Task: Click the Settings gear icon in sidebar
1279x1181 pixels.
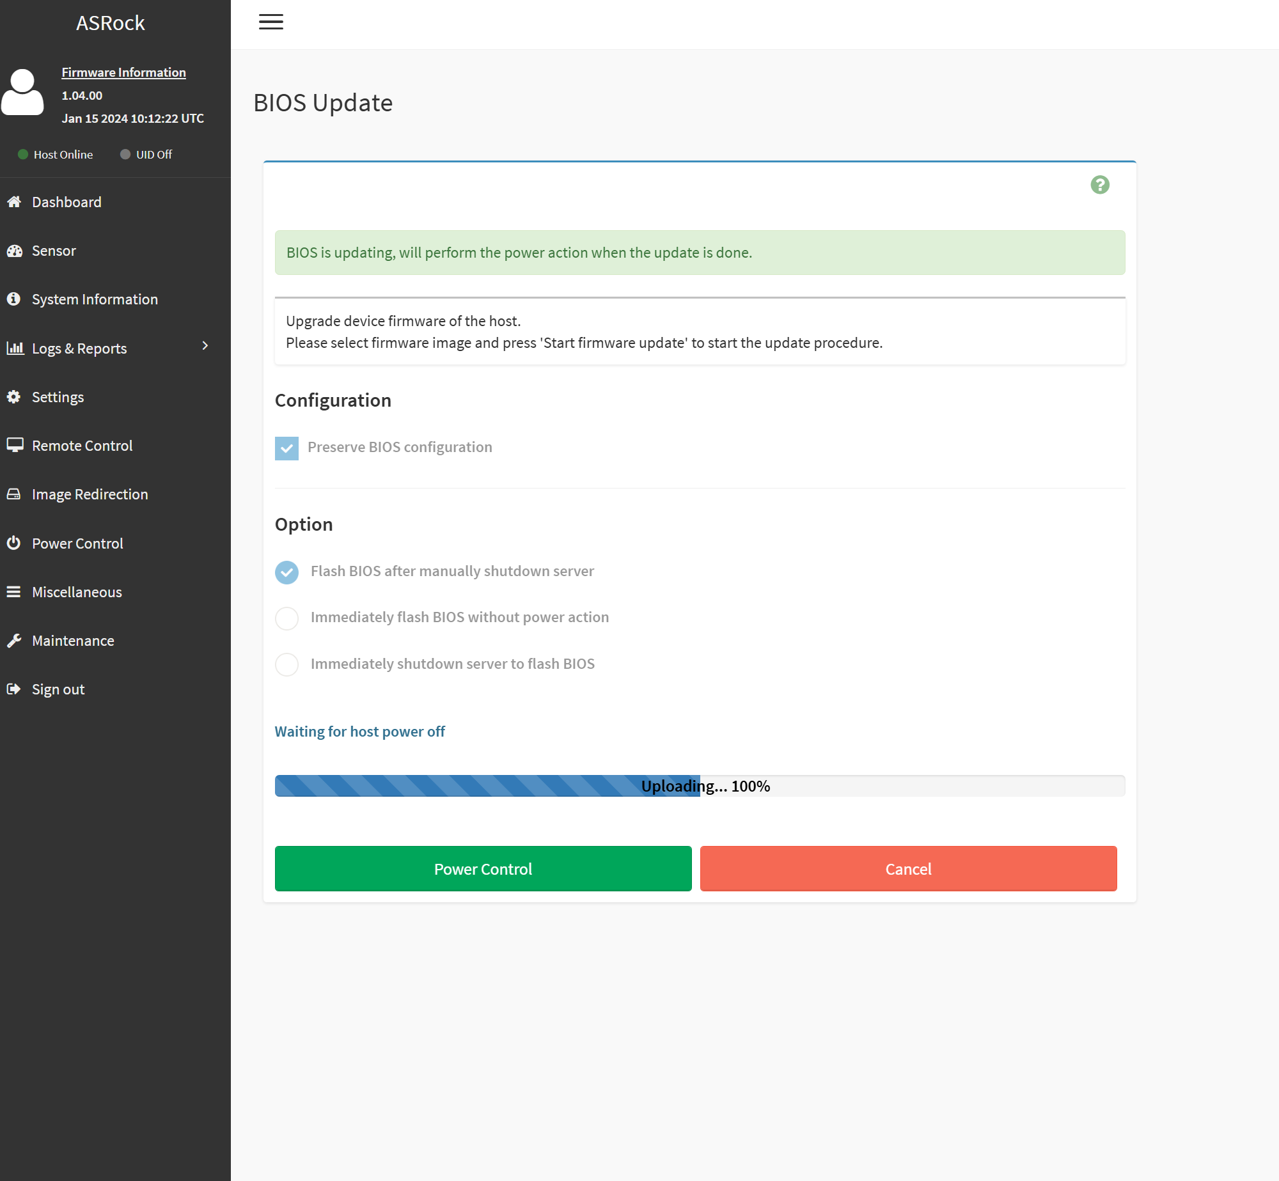Action: tap(14, 397)
